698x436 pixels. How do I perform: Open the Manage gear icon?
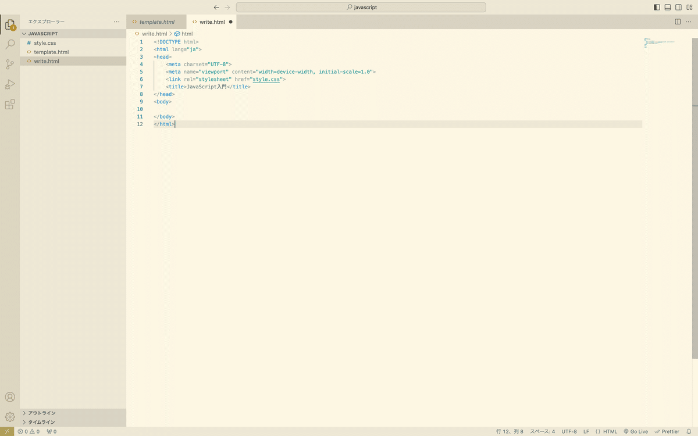point(10,417)
